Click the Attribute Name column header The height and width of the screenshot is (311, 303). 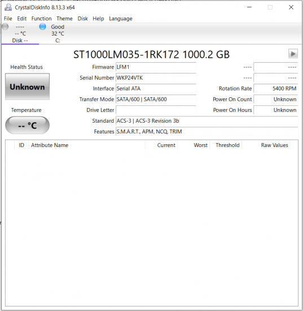pos(87,145)
